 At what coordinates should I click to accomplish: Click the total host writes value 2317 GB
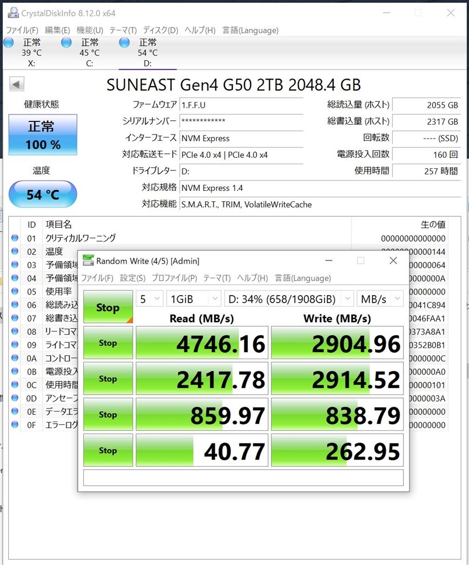coord(427,121)
